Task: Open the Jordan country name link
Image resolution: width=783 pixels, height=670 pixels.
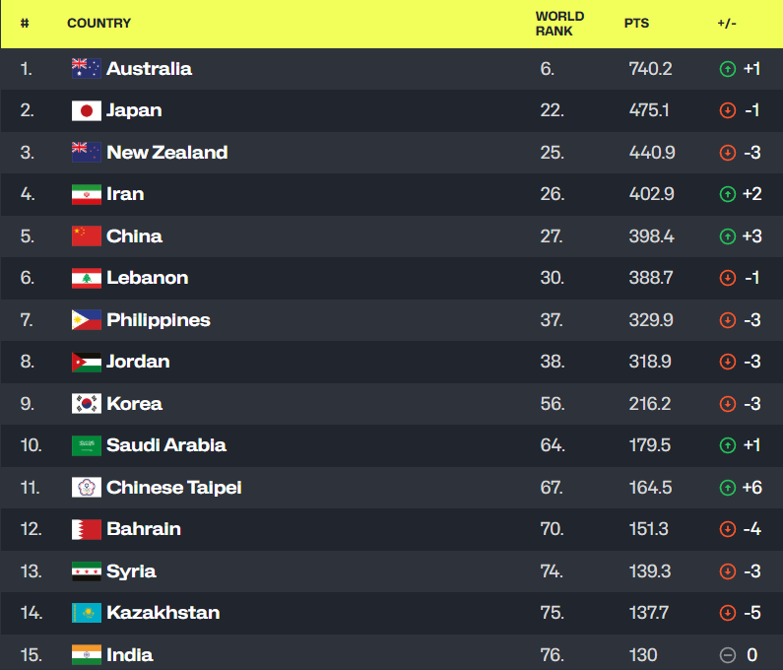Action: pos(138,362)
